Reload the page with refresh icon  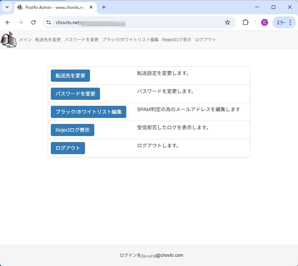[x=33, y=22]
